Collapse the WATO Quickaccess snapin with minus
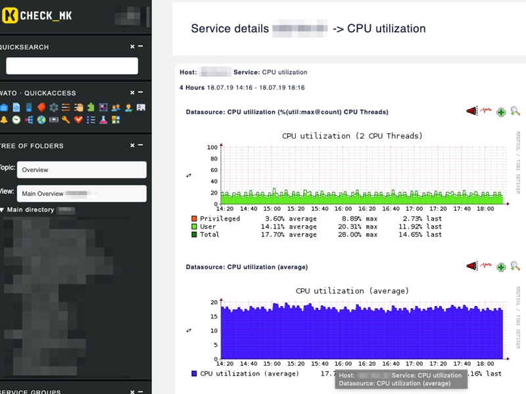This screenshot has height=394, width=526. click(x=141, y=93)
